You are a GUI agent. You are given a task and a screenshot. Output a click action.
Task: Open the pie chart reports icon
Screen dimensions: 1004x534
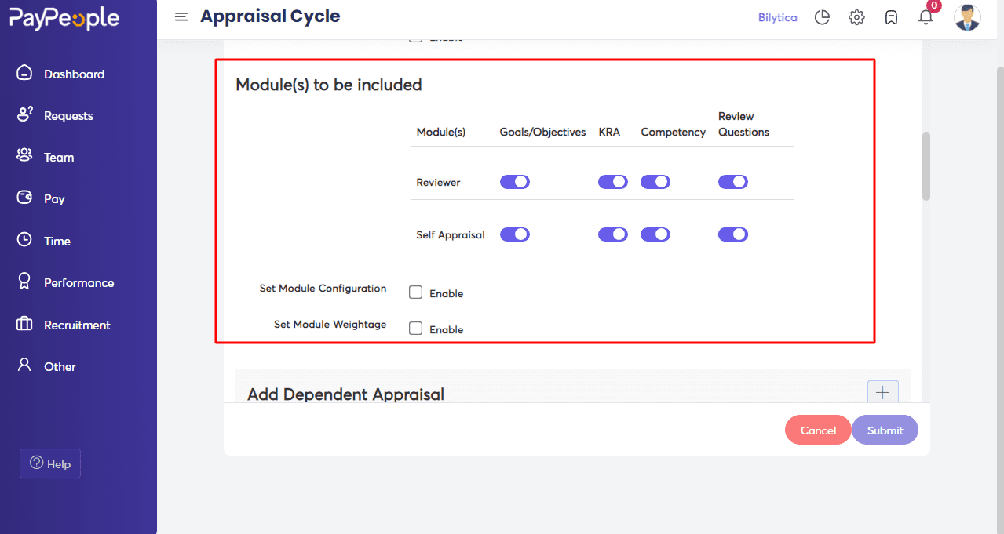(822, 17)
